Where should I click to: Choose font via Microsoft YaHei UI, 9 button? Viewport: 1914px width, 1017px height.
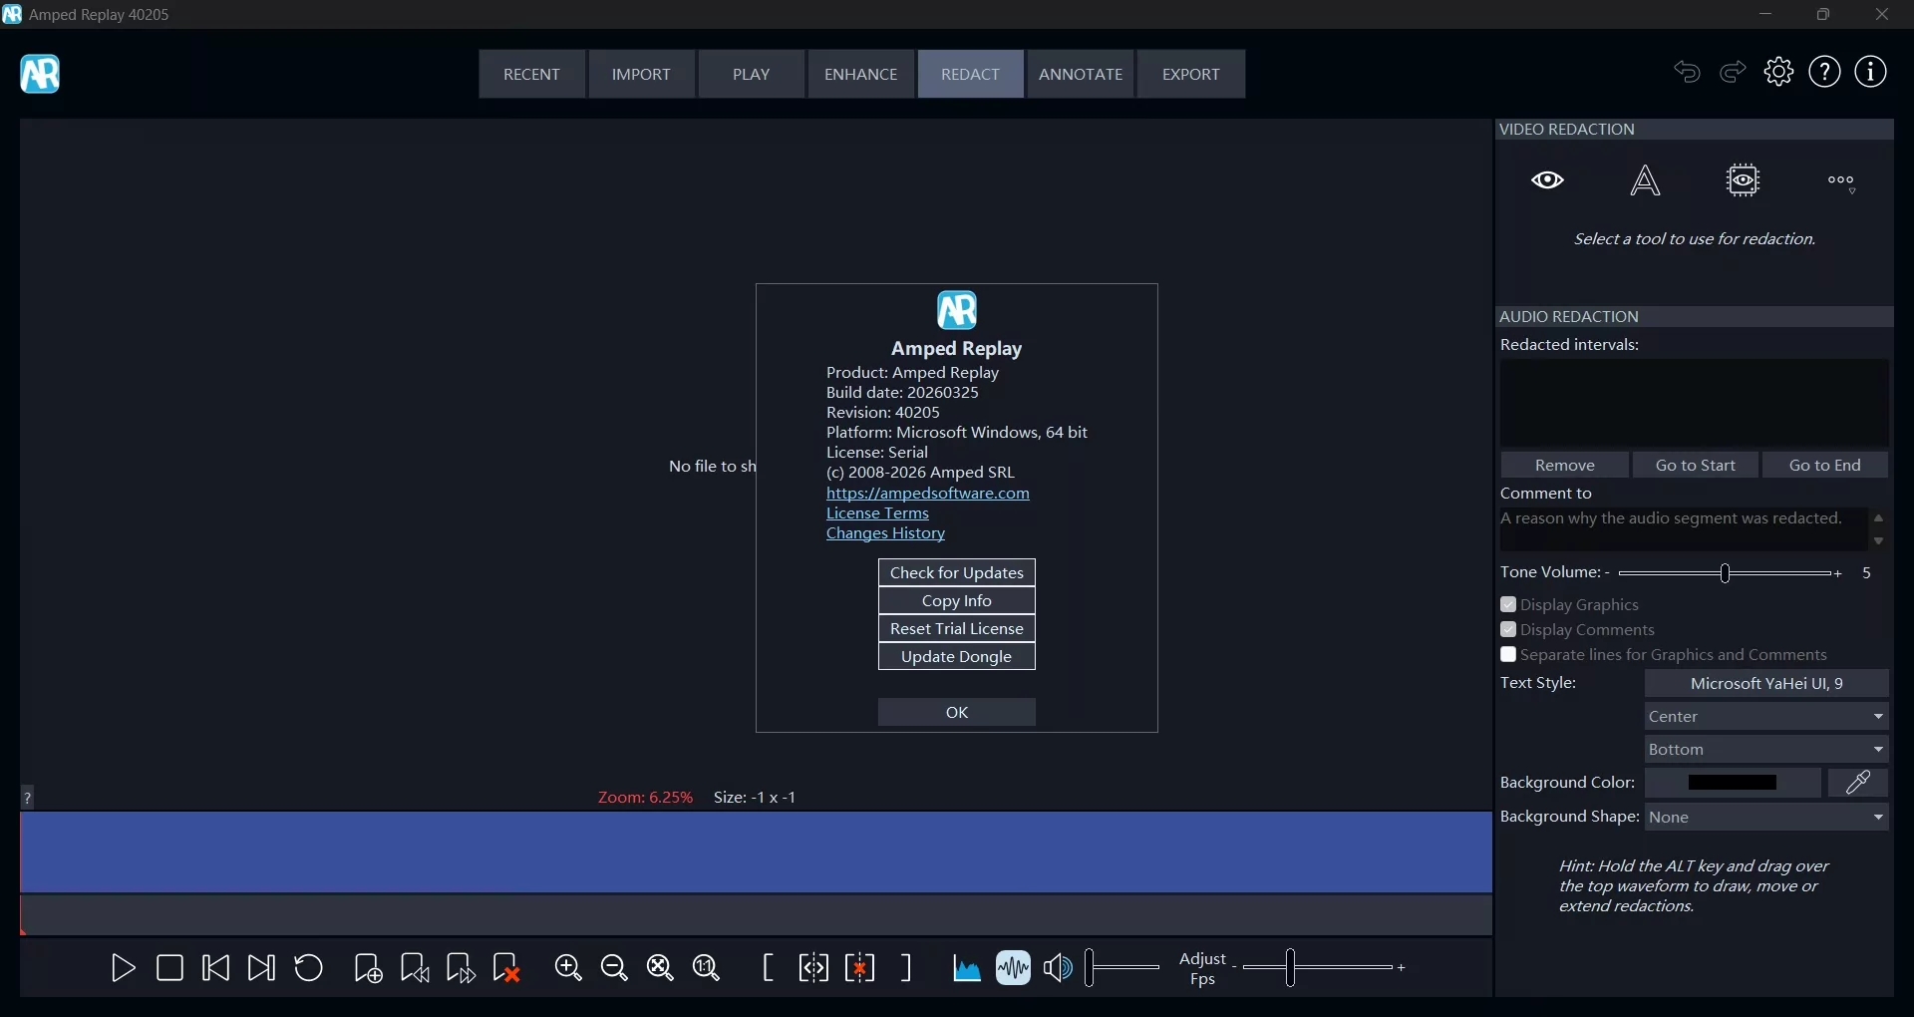point(1767,684)
